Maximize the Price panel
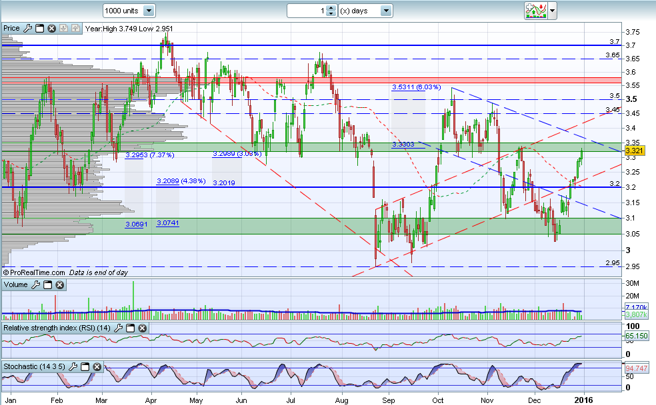The image size is (656, 405). point(40,29)
